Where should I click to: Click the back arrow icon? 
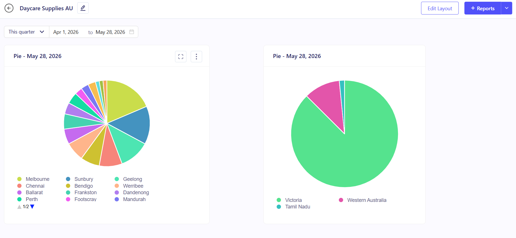[x=9, y=8]
